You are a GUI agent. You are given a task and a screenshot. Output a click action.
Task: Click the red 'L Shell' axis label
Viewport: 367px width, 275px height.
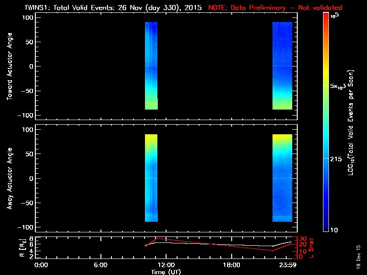tap(311, 248)
